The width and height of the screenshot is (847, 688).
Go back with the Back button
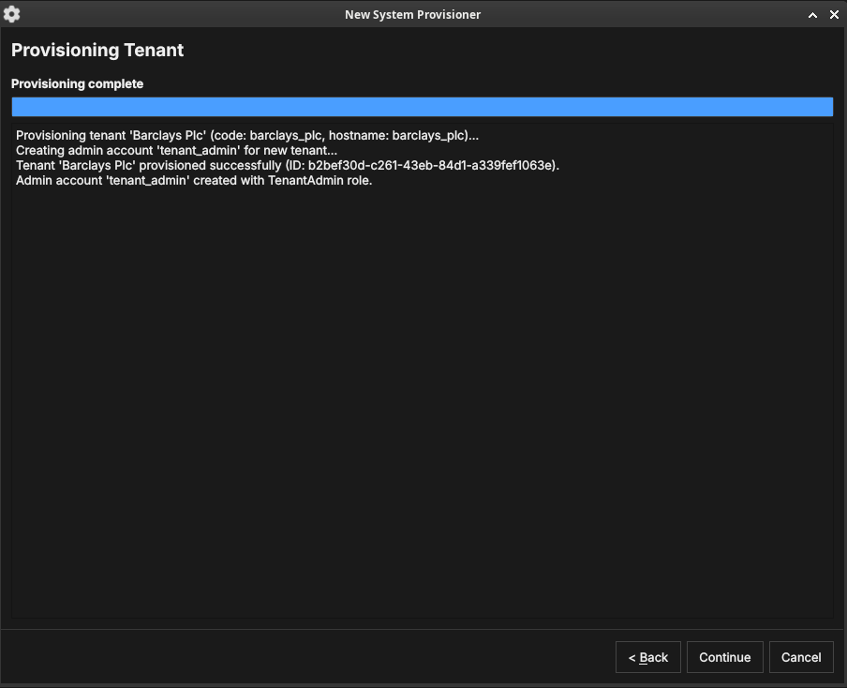(x=647, y=657)
